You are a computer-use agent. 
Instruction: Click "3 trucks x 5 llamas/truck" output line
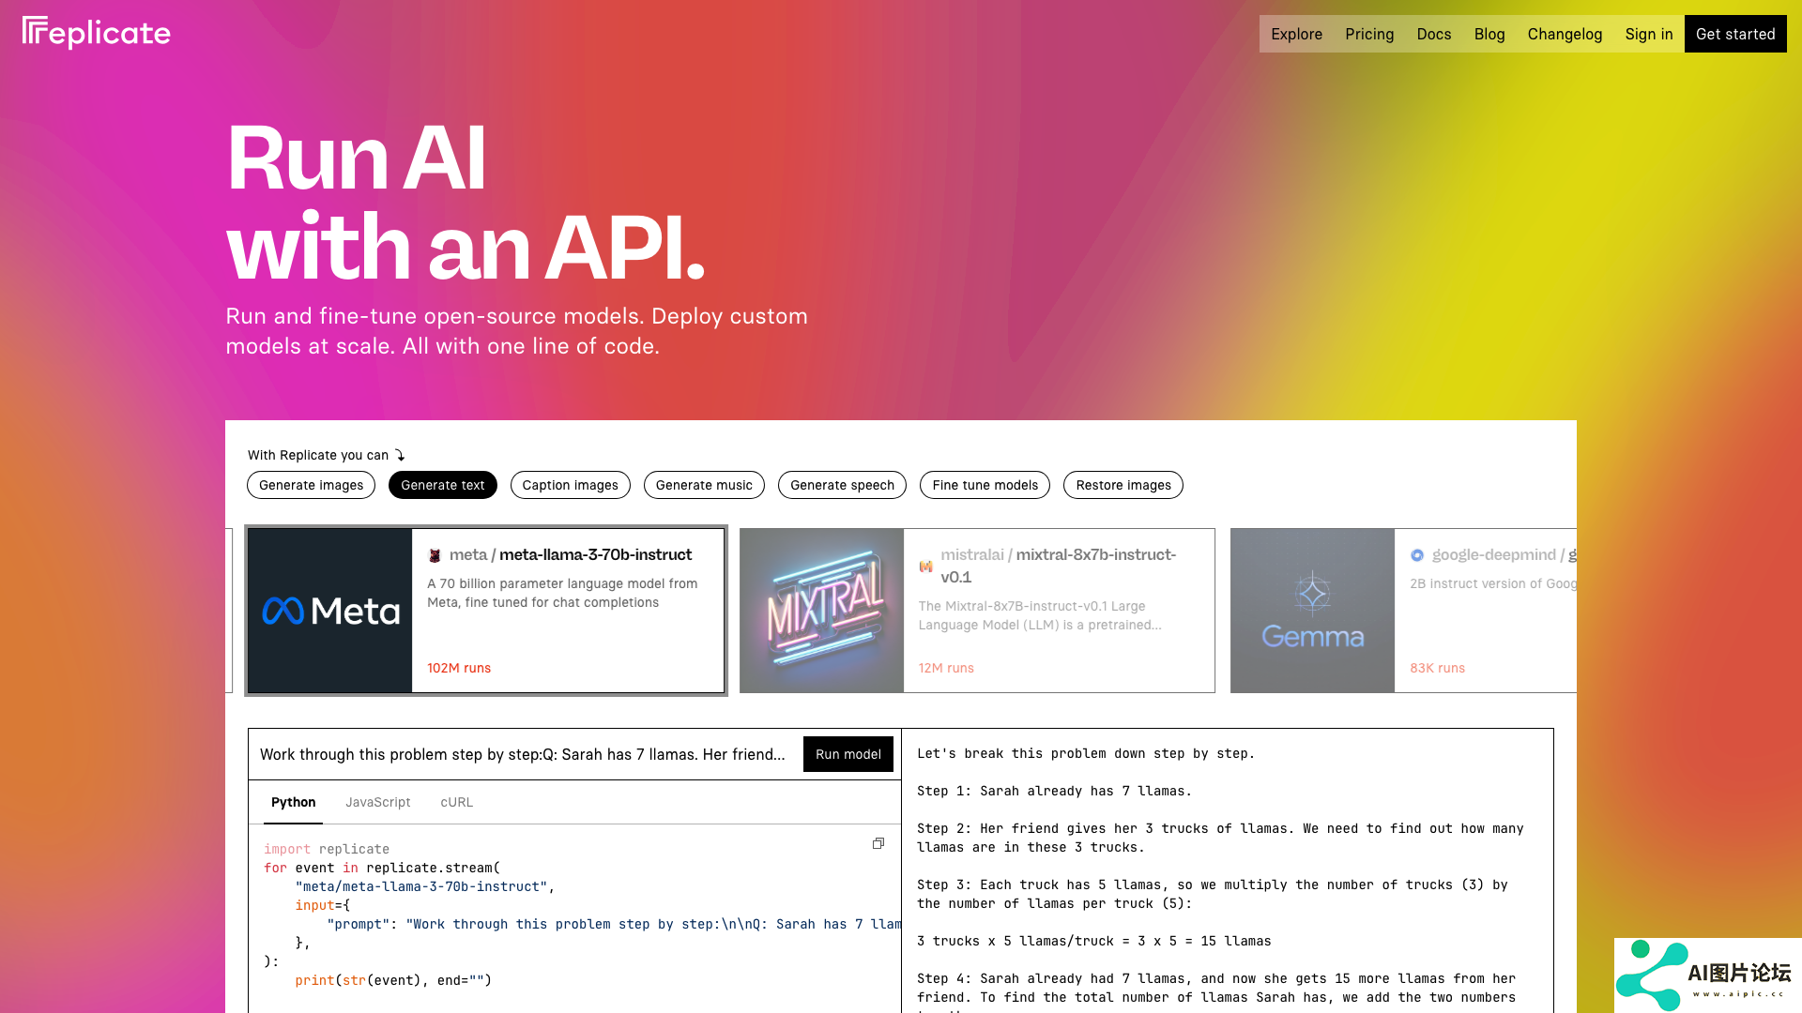[1094, 941]
